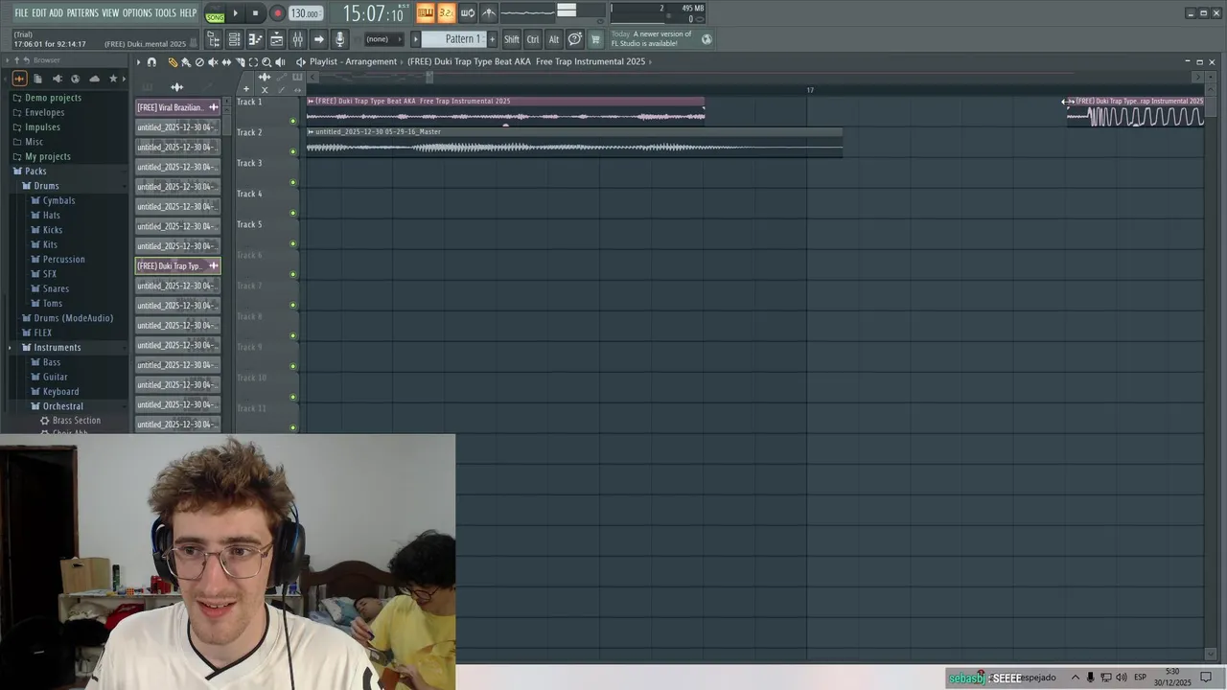Open the playlist options menu arrow
The width and height of the screenshot is (1227, 690).
click(138, 62)
